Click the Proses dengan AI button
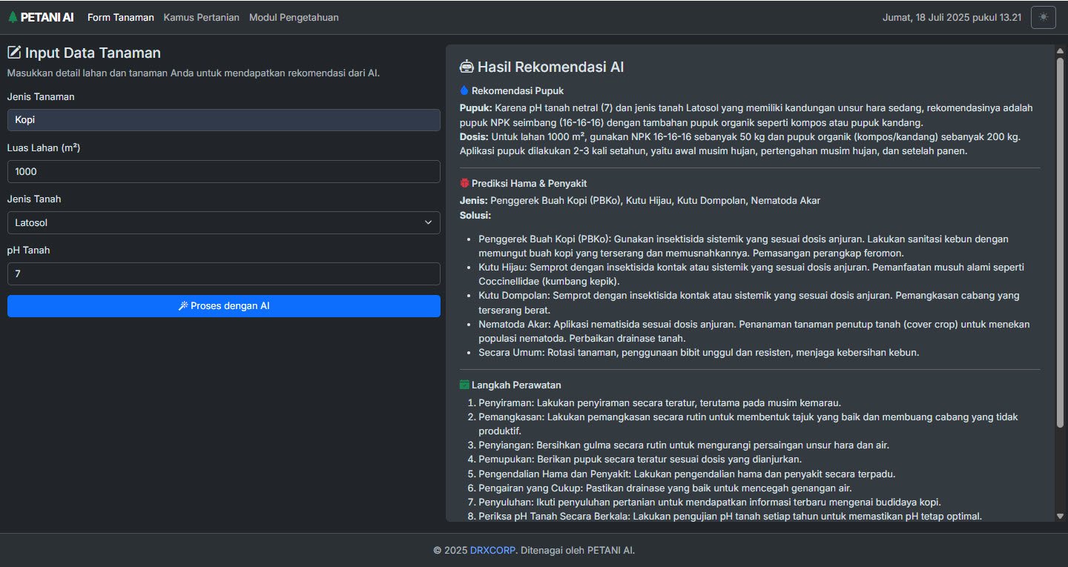 click(224, 306)
